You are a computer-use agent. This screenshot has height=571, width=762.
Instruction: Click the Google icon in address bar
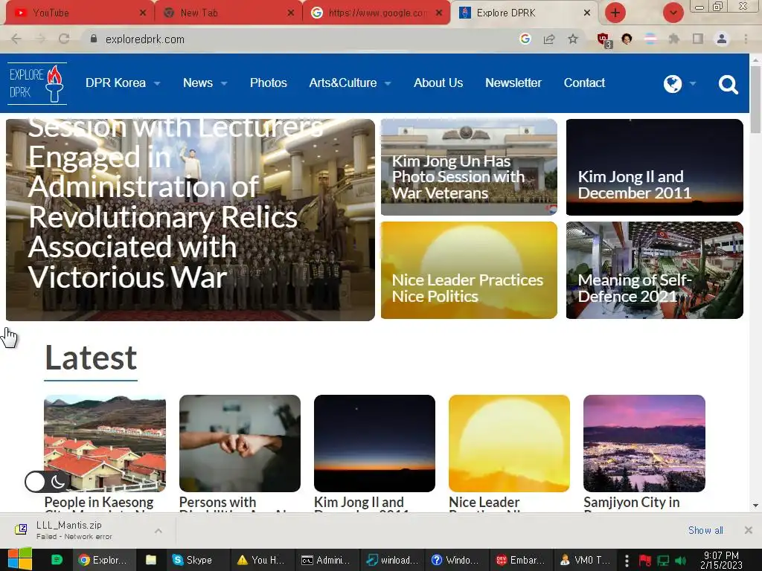coord(525,39)
